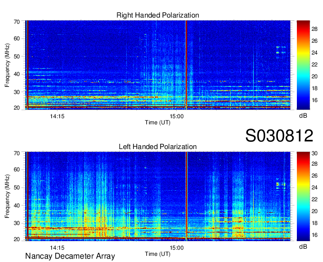Click the 30 value on bottom color bar
Screen dimensions: 323x262
[314, 153]
